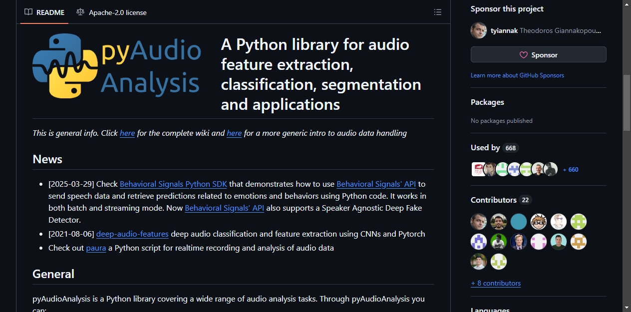The height and width of the screenshot is (312, 631).
Task: Click the pyAudioAnalysis logo image
Action: click(x=117, y=65)
